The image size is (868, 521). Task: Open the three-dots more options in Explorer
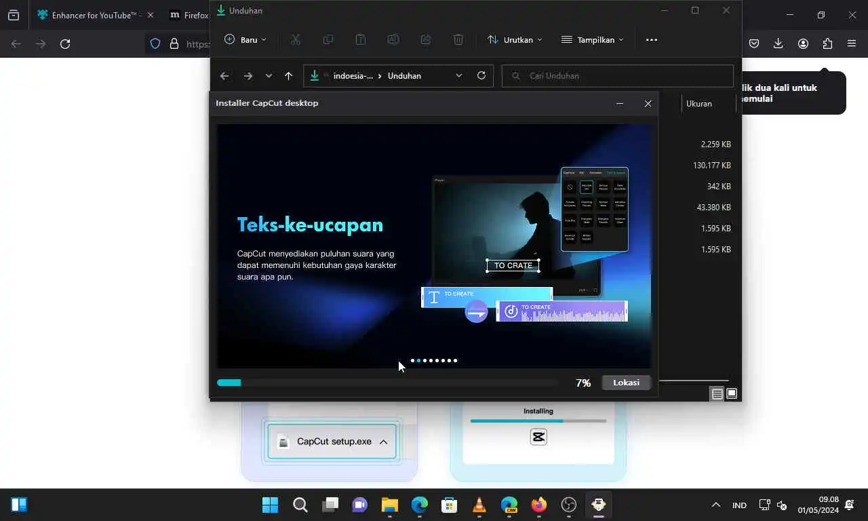652,40
